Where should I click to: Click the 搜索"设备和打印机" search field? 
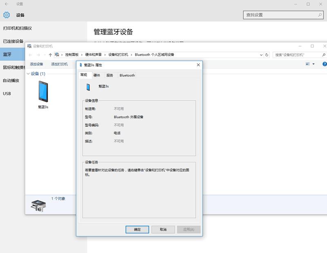(x=294, y=54)
